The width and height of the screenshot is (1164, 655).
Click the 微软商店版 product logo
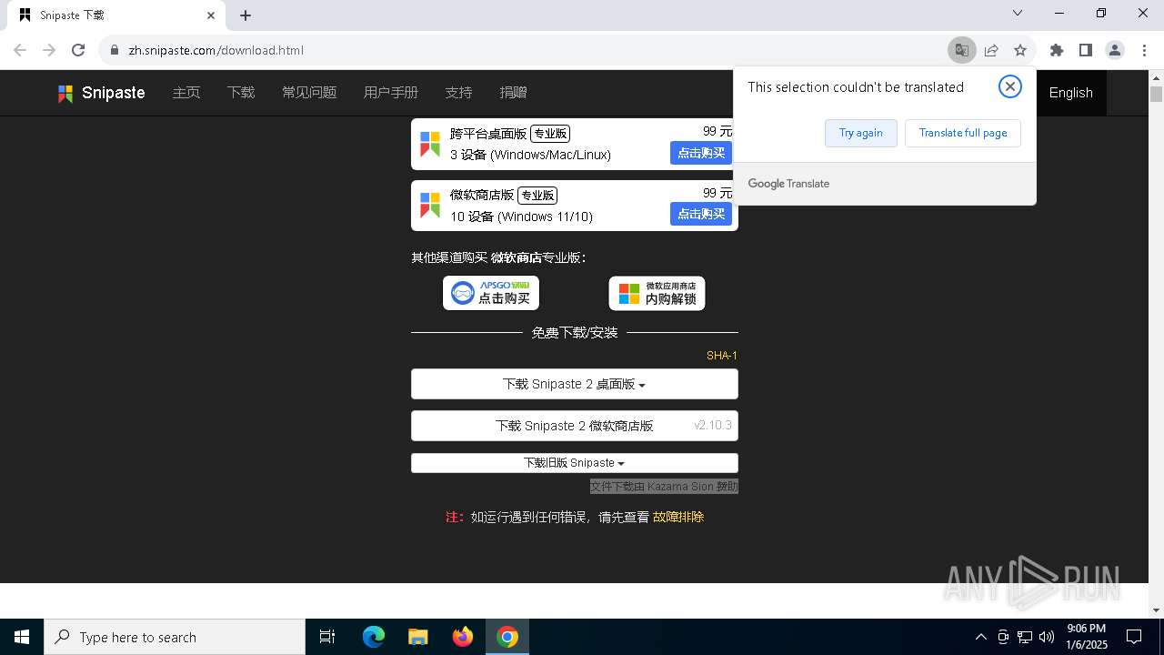[430, 205]
